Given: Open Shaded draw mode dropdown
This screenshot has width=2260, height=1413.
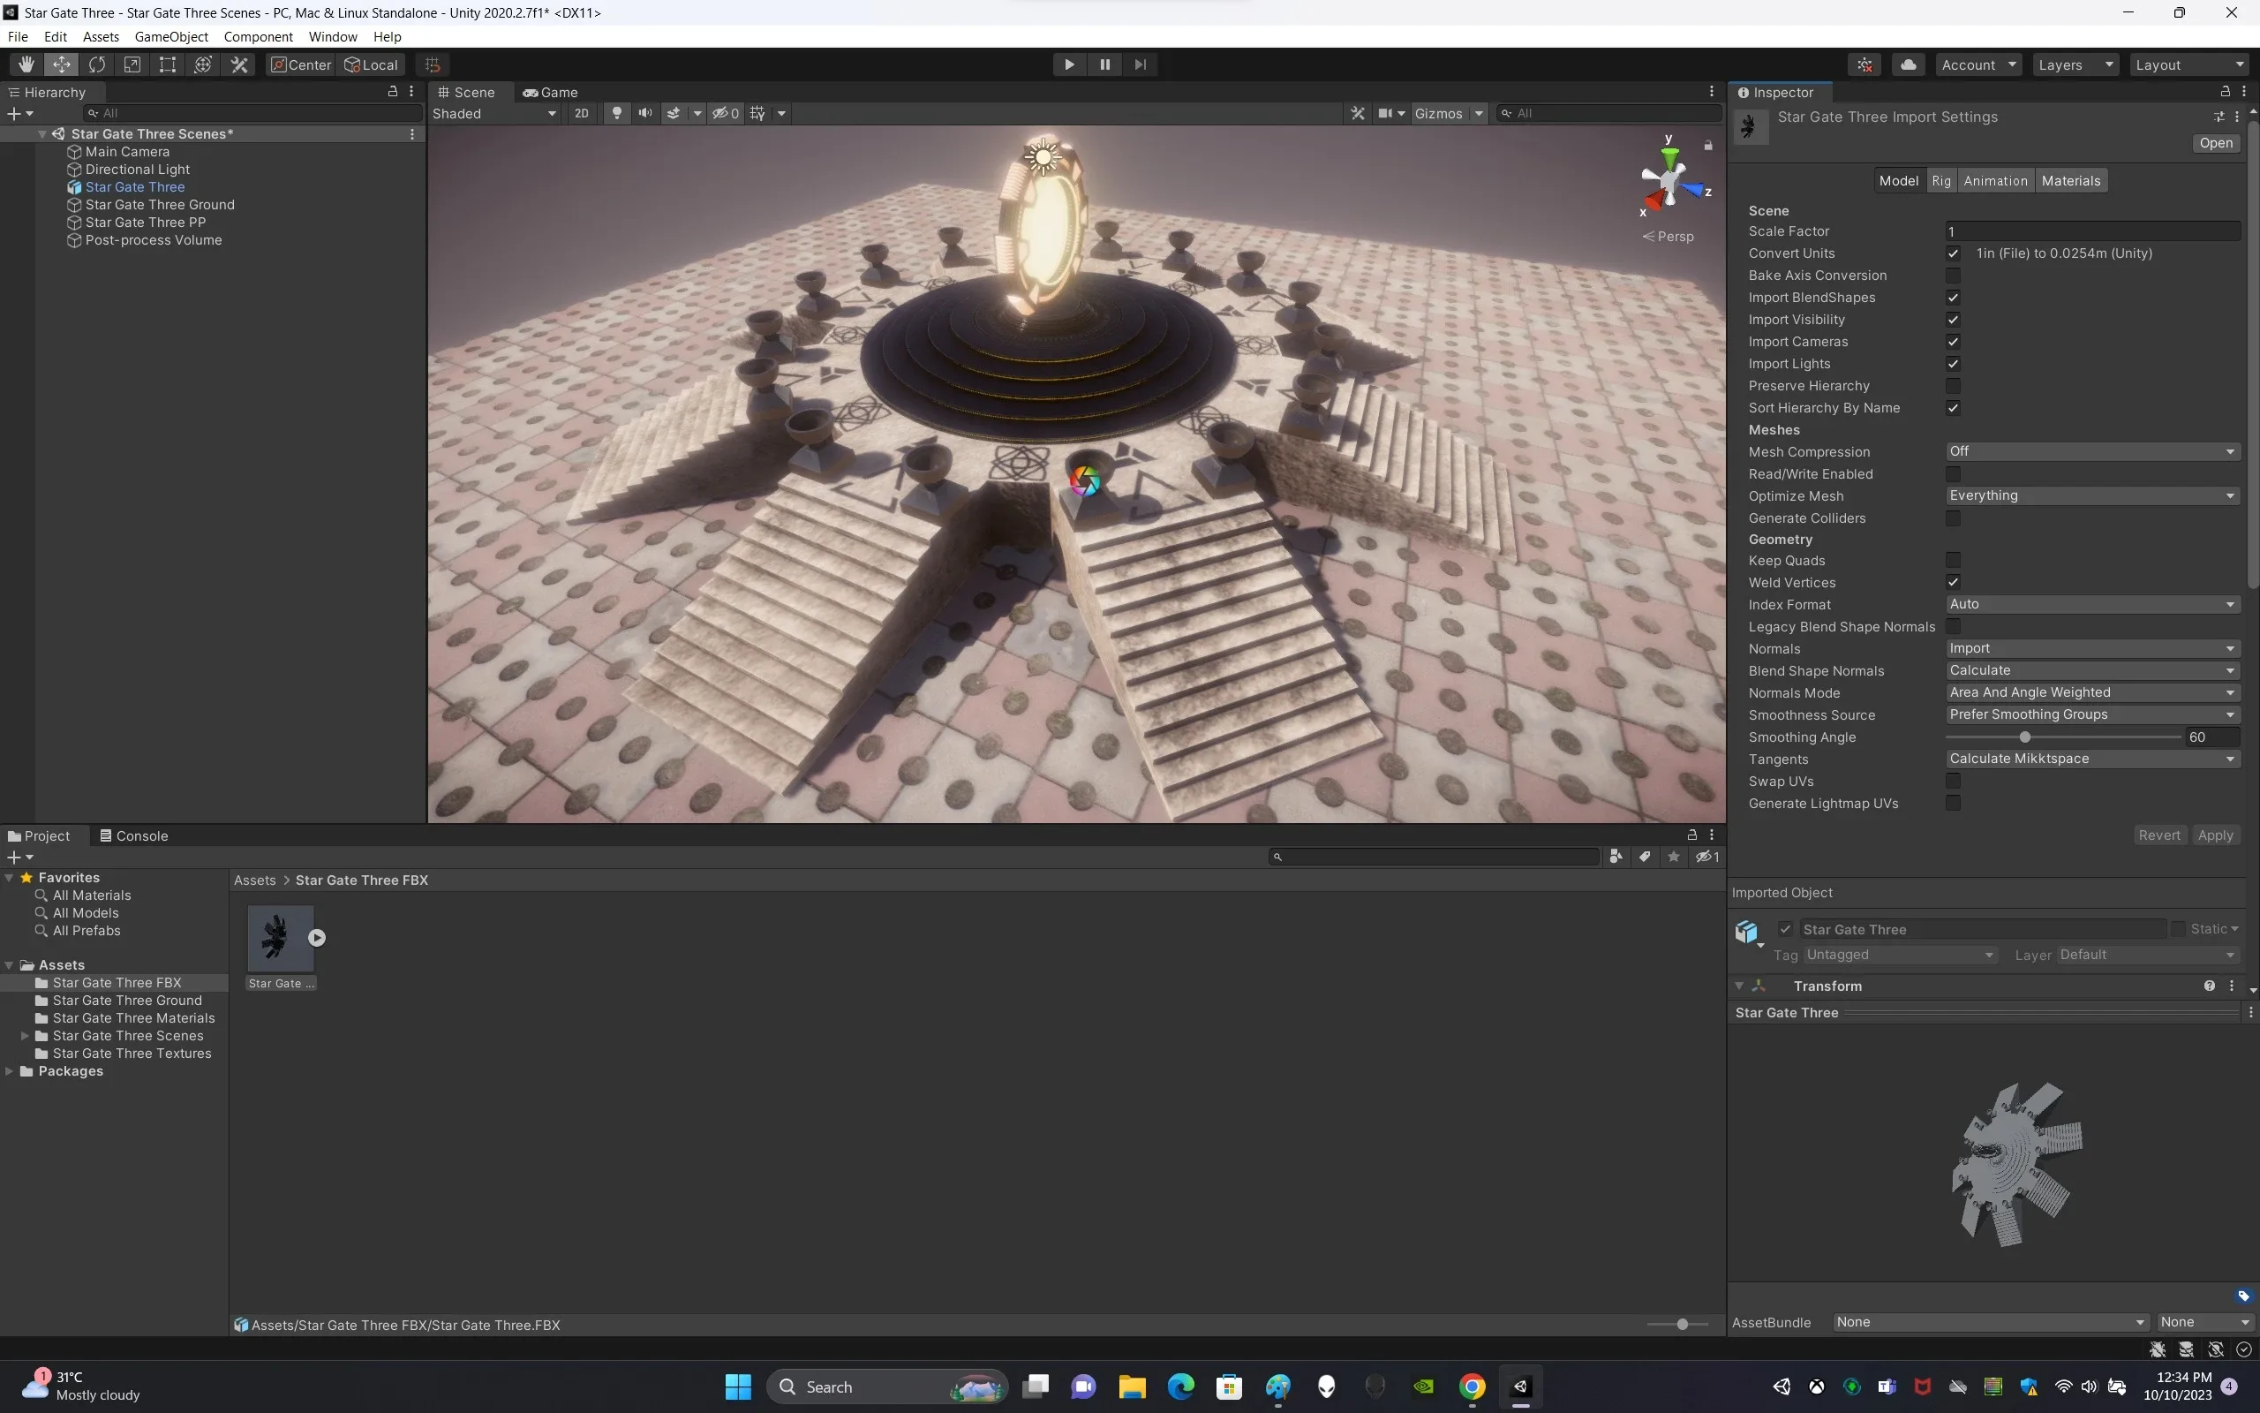Looking at the screenshot, I should (x=494, y=113).
